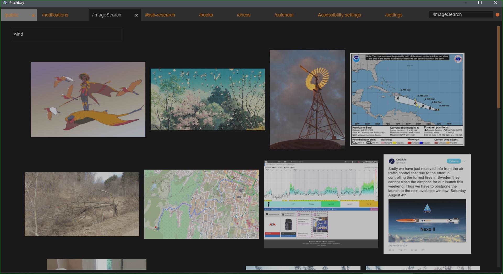Open the windguru wind chart screenshot
This screenshot has height=274, width=503.
tap(321, 204)
